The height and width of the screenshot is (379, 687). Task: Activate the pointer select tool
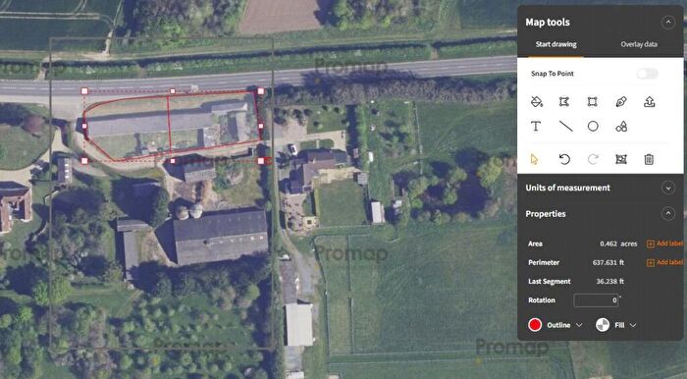pos(534,159)
